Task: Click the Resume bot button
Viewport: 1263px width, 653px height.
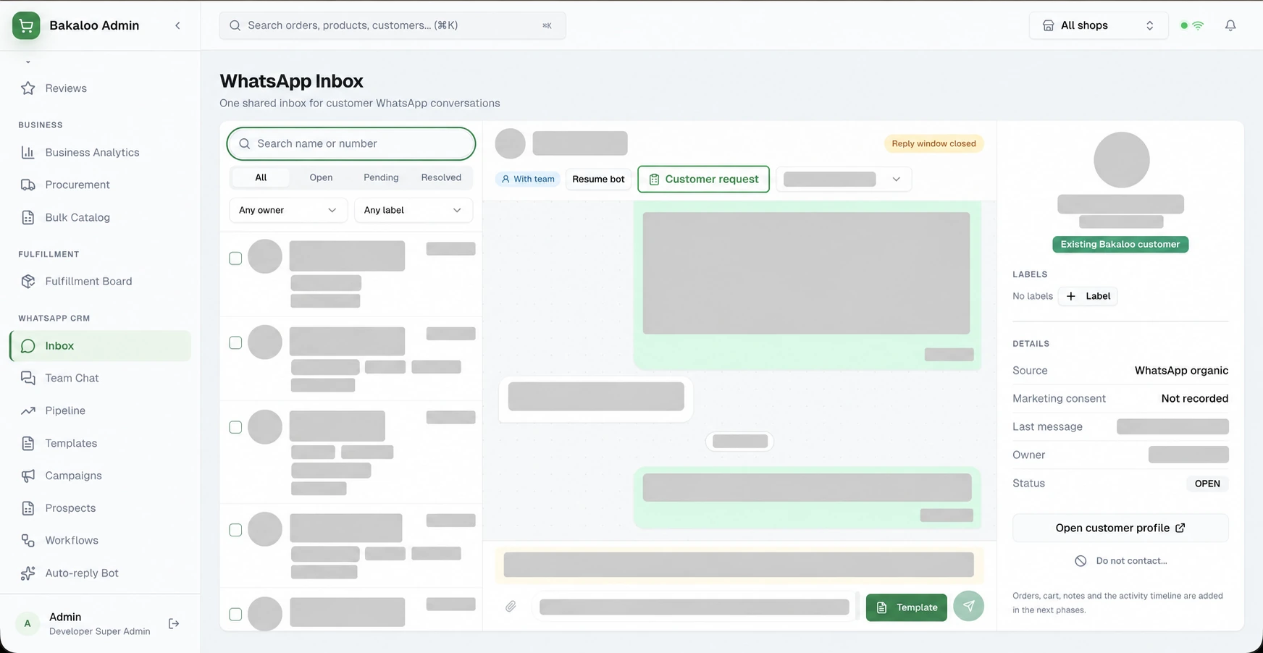Action: click(x=598, y=179)
